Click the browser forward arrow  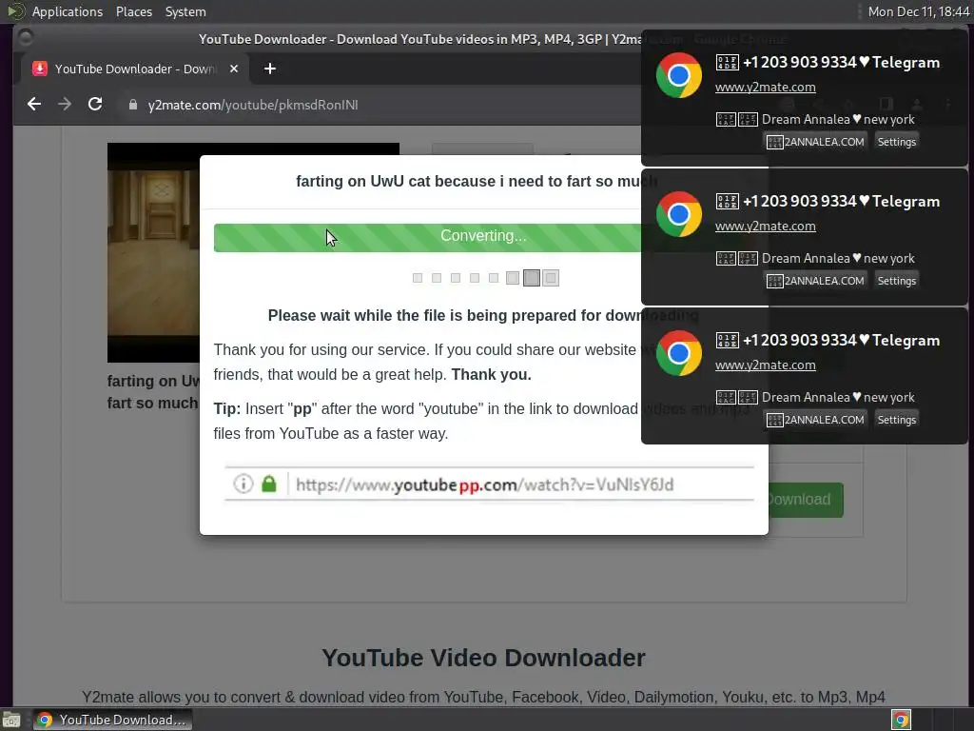click(x=65, y=105)
